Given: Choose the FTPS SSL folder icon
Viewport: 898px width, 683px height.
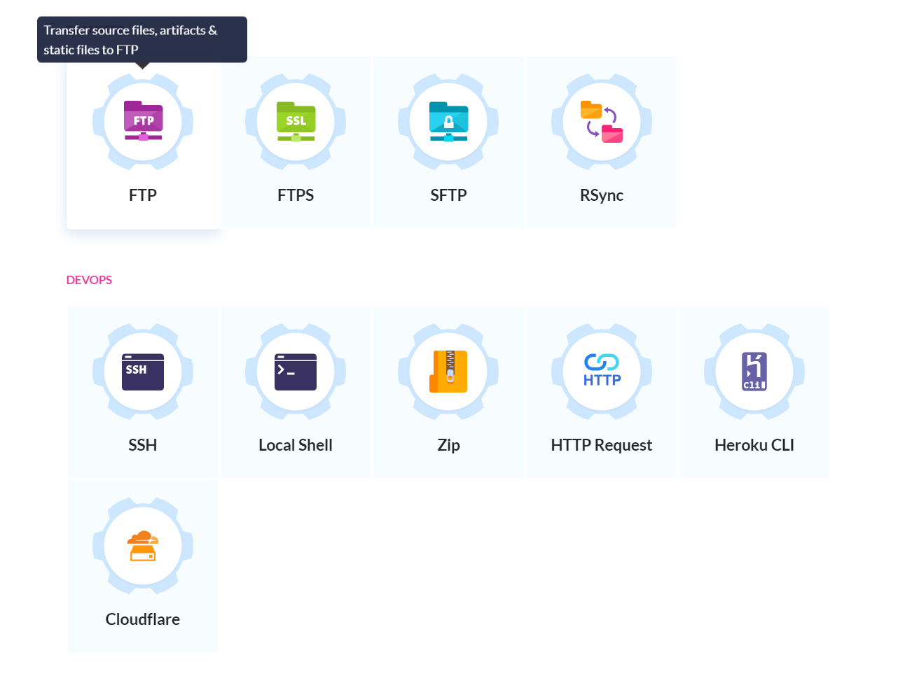Looking at the screenshot, I should coord(296,121).
